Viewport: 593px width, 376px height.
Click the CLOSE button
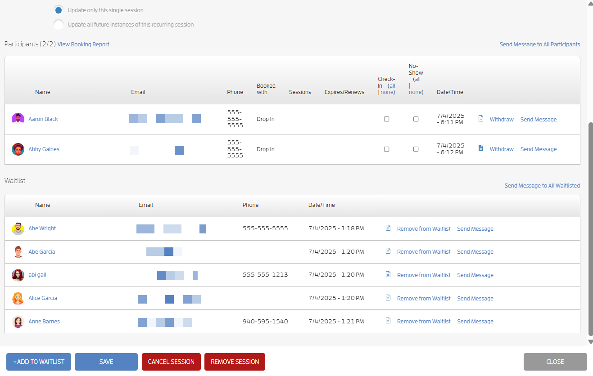(x=555, y=362)
